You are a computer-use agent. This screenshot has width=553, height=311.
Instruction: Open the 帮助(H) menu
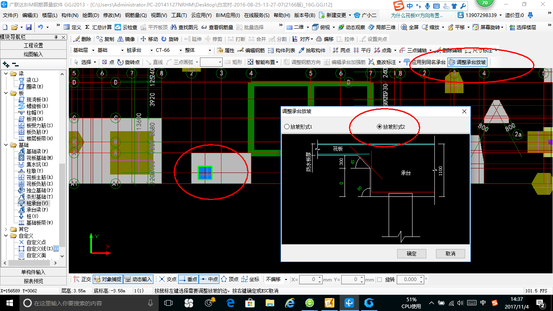coord(282,15)
